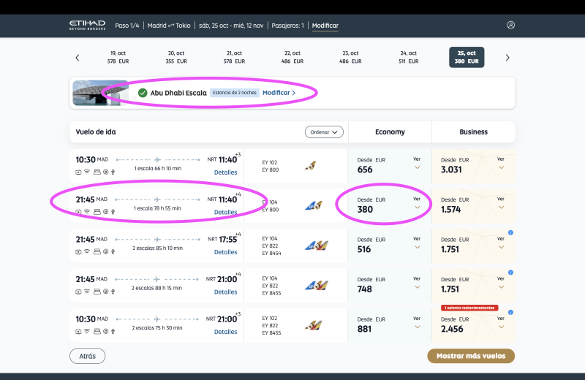Image resolution: width=585 pixels, height=380 pixels.
Task: Click the Abu Dhabi stopover thumbnail image
Action: [100, 93]
